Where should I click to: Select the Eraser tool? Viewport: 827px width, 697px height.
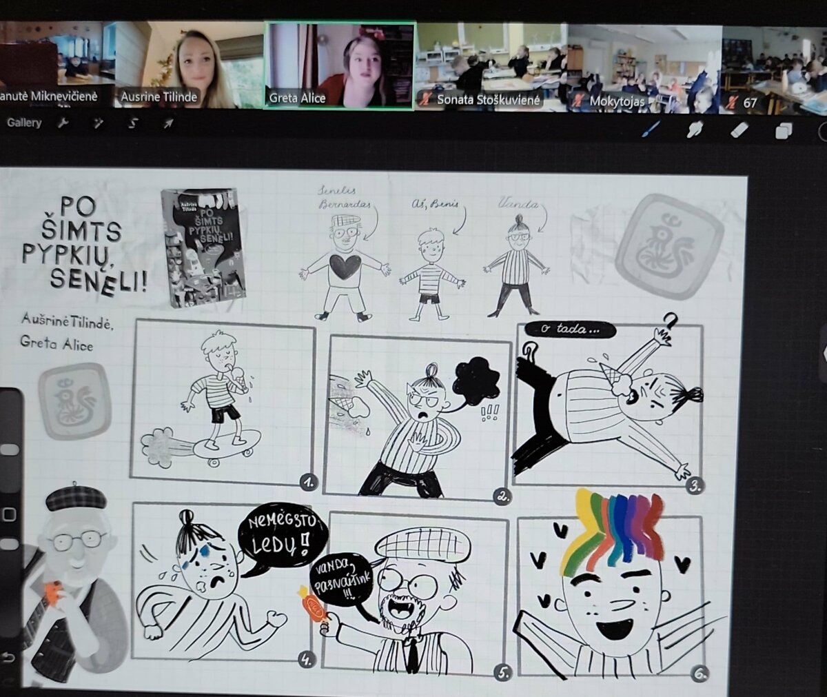(739, 129)
